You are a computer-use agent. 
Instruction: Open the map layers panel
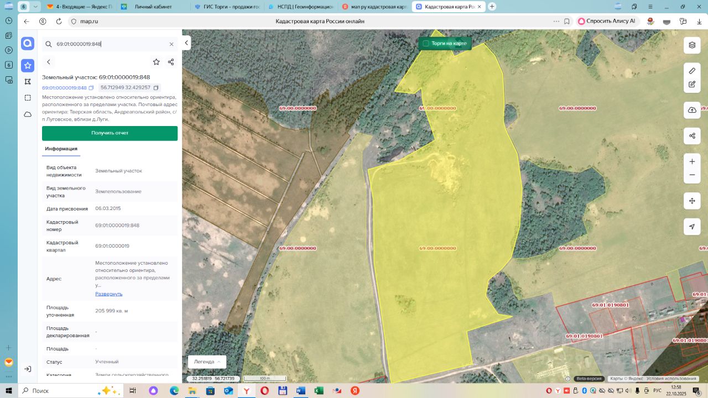click(x=692, y=45)
